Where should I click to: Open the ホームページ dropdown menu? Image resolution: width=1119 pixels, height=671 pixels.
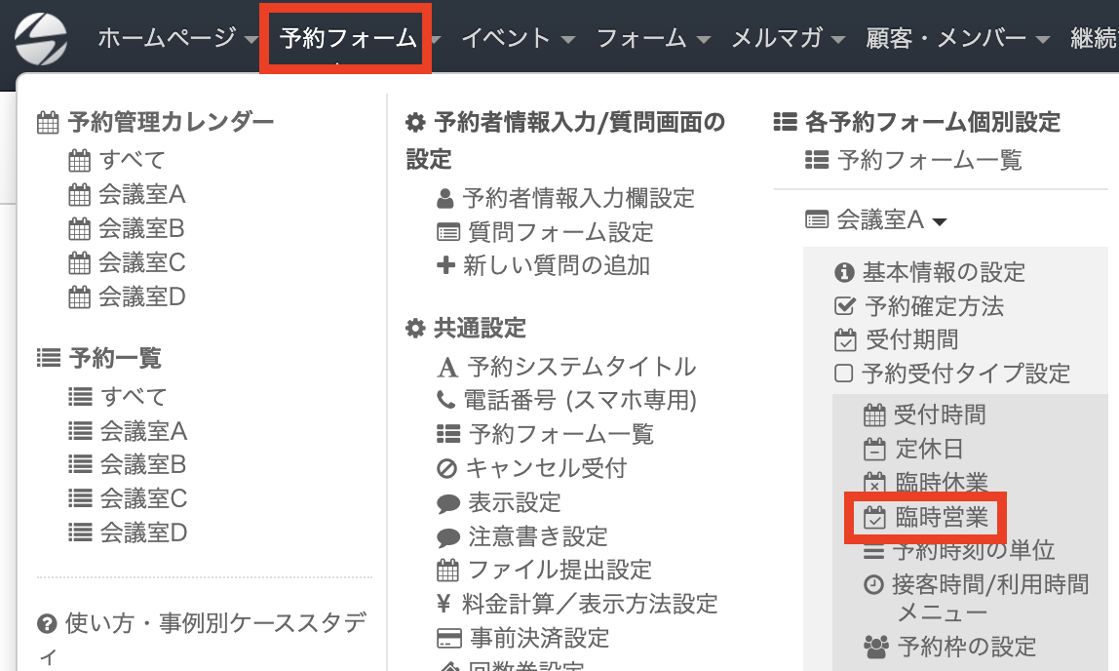click(x=178, y=38)
